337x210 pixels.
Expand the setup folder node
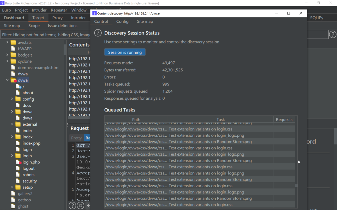12,187
